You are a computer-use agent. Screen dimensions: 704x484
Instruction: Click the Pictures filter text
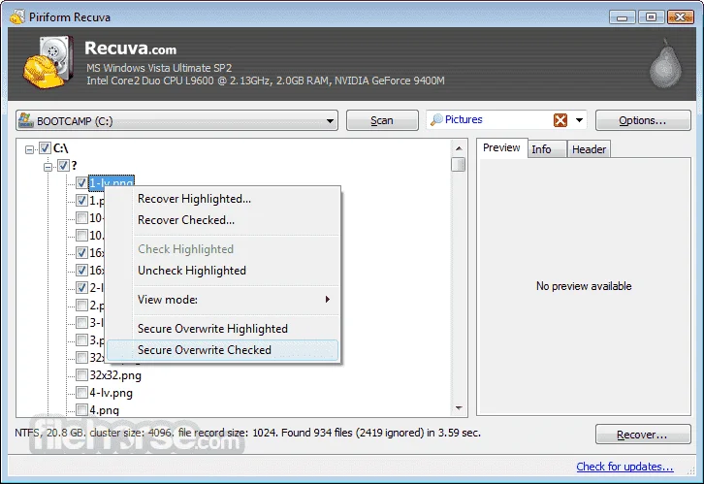point(464,119)
